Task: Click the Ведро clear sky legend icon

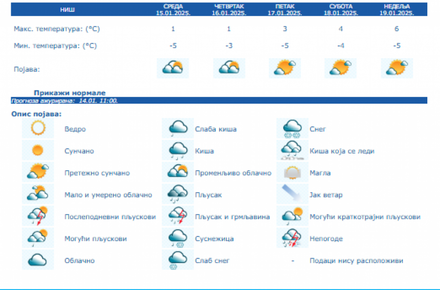Action: click(38, 129)
